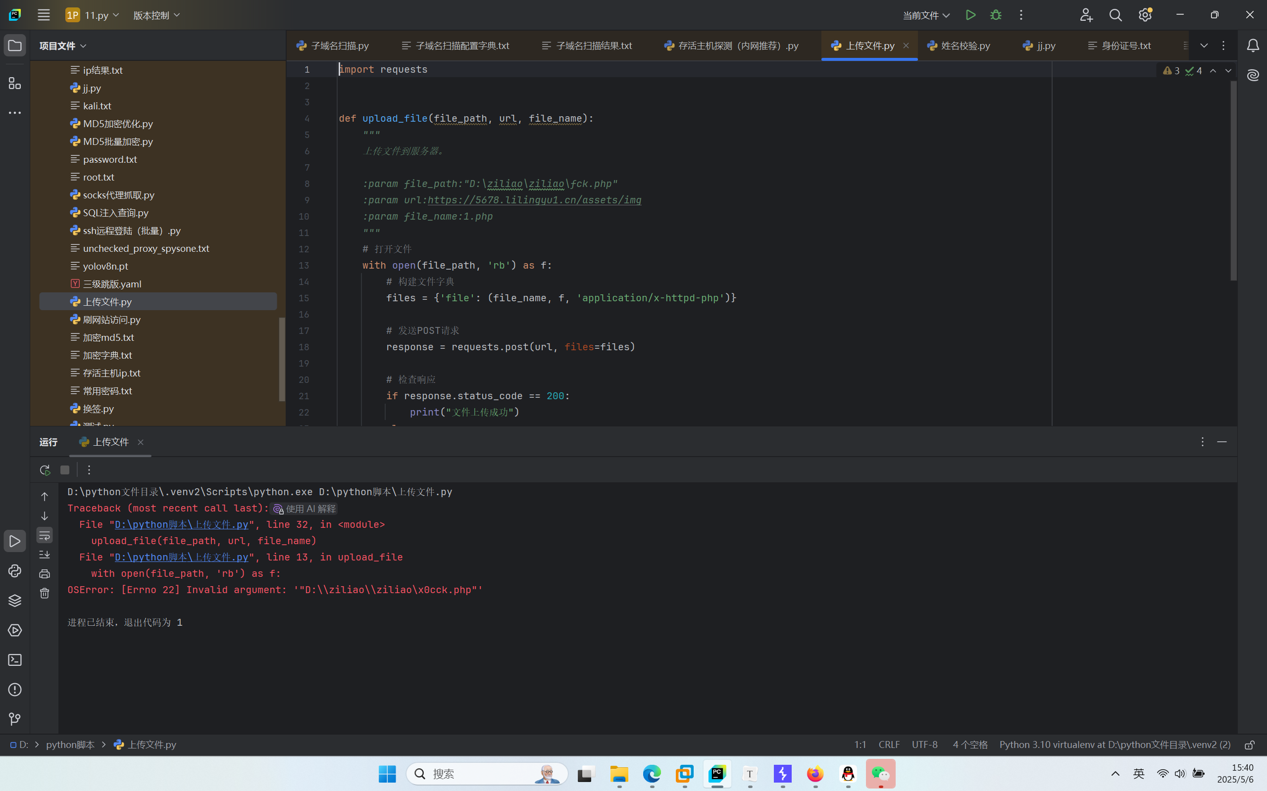Viewport: 1267px width, 791px height.
Task: Switch to the 姓名校验.py editor tab
Action: pos(964,46)
